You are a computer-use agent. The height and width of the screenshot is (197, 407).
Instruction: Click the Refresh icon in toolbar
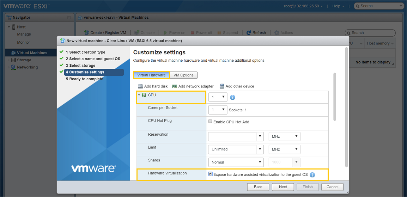(249, 33)
